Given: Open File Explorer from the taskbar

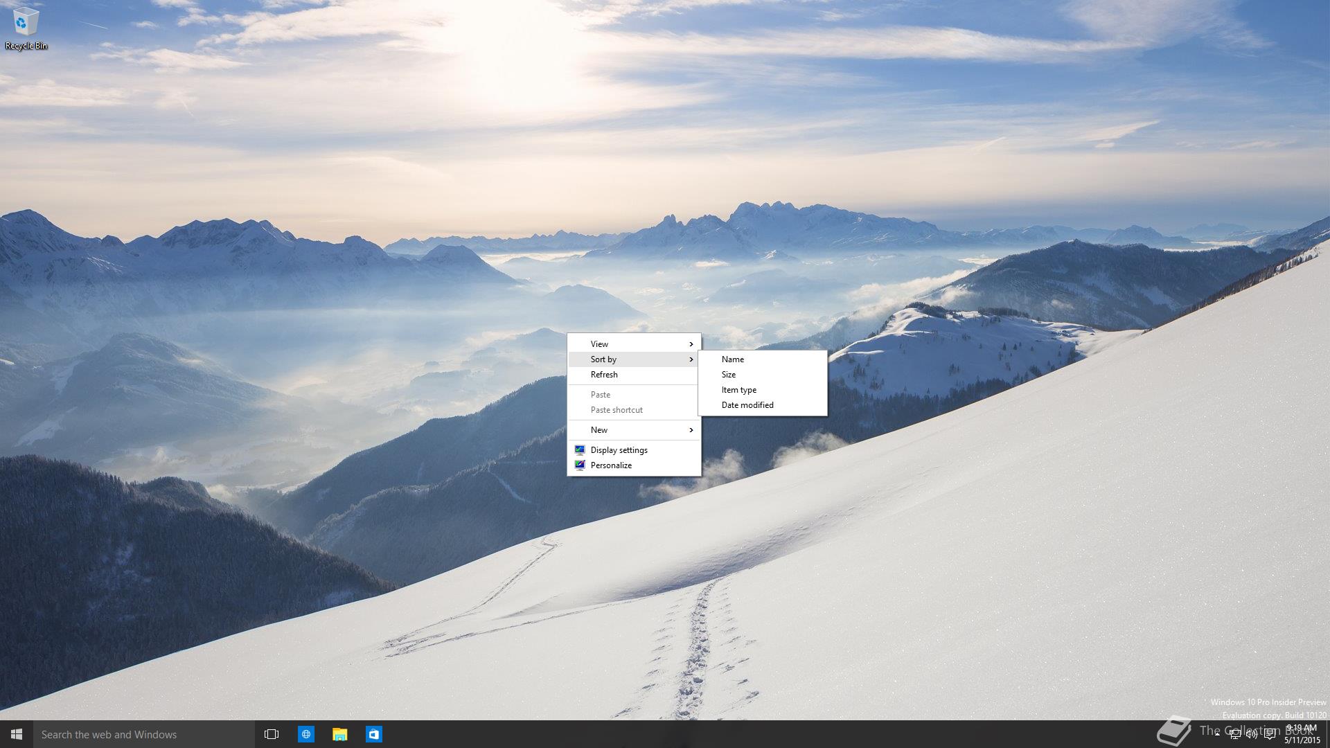Looking at the screenshot, I should click(x=339, y=734).
